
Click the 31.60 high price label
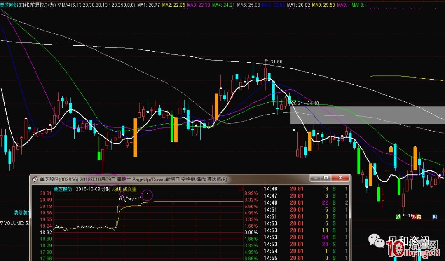click(276, 61)
